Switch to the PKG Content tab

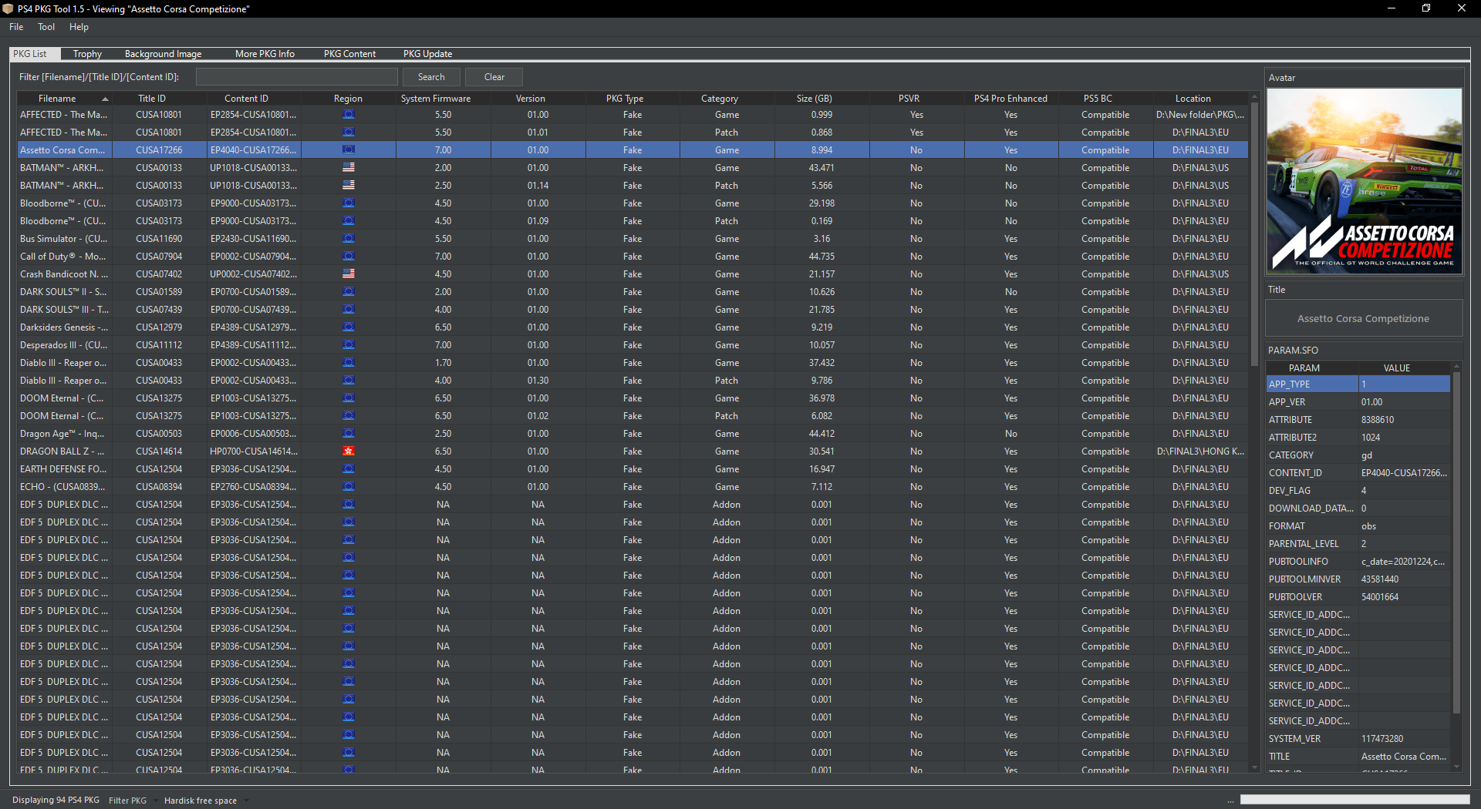349,53
